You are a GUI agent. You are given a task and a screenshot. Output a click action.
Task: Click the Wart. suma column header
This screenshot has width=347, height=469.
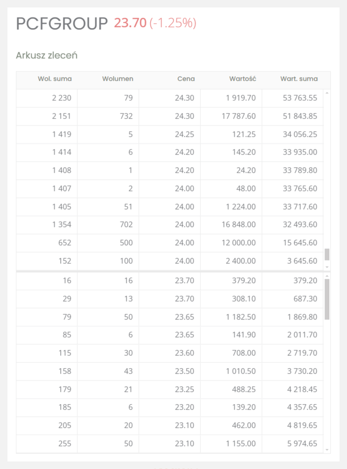pos(299,79)
